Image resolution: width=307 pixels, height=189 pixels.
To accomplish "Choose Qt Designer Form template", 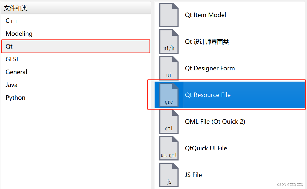I will click(x=230, y=68).
